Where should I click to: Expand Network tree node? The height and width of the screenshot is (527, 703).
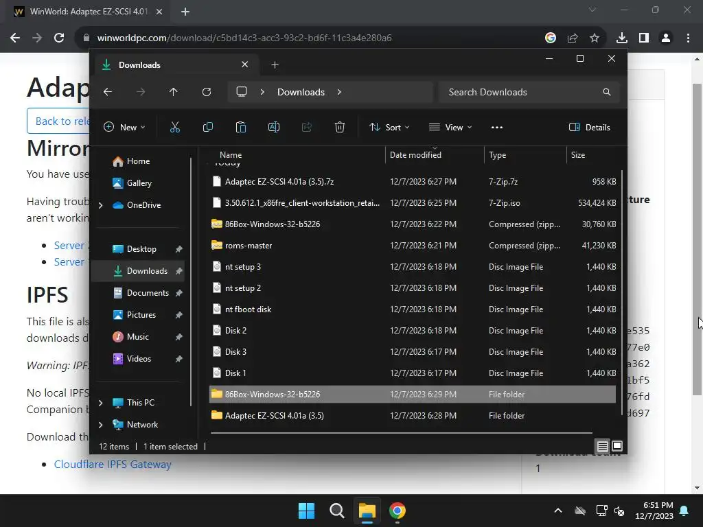coord(101,425)
